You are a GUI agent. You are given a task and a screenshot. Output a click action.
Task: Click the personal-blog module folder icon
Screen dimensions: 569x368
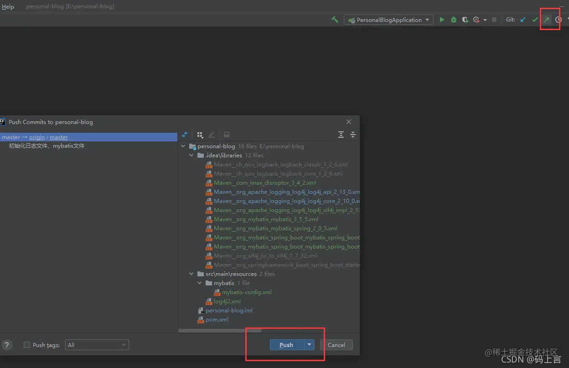point(192,146)
